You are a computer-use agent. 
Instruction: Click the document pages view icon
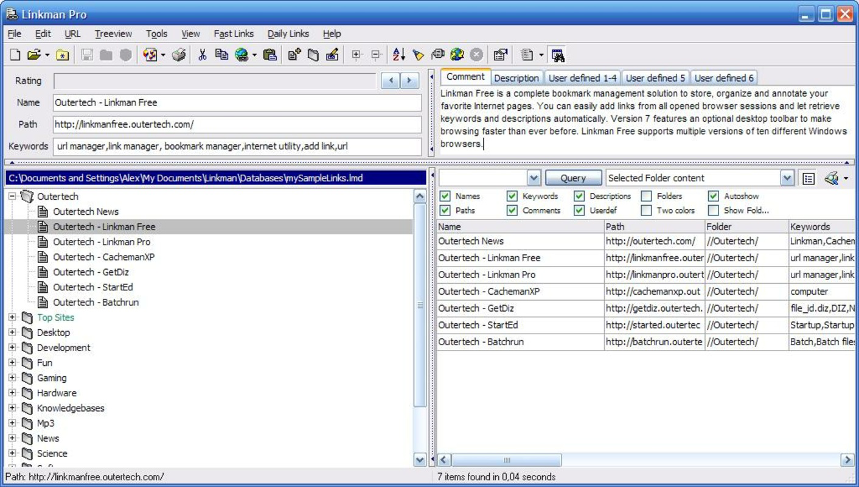pyautogui.click(x=527, y=55)
